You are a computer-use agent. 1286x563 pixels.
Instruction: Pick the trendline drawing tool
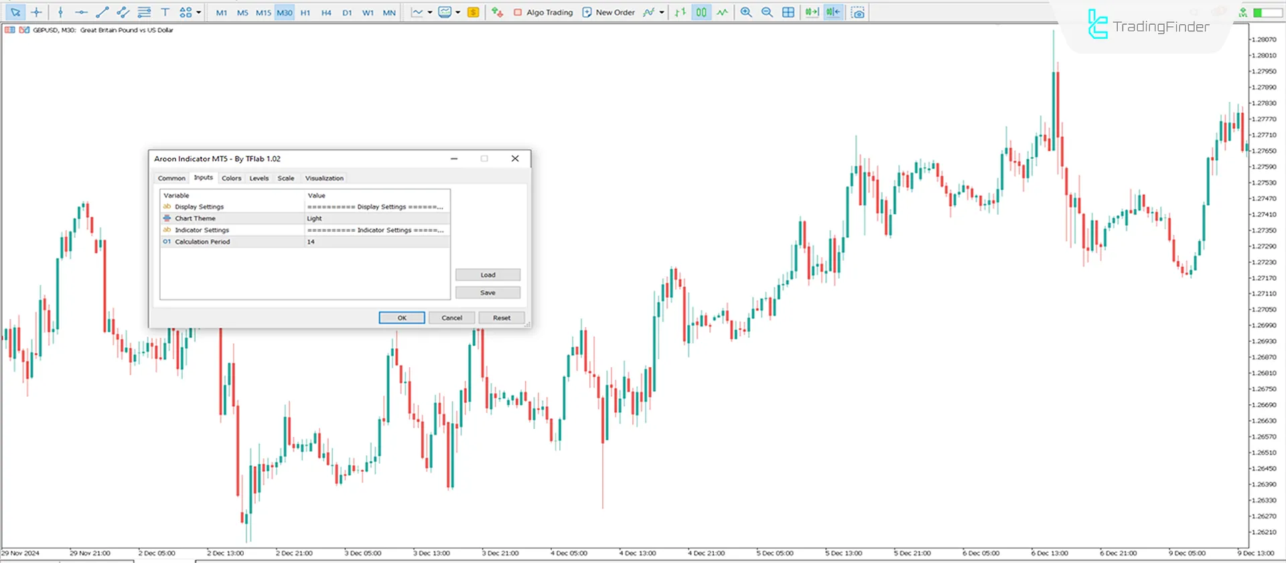pos(102,12)
